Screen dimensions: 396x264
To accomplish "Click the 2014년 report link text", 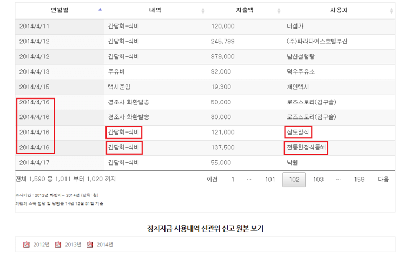I will click(105, 245).
